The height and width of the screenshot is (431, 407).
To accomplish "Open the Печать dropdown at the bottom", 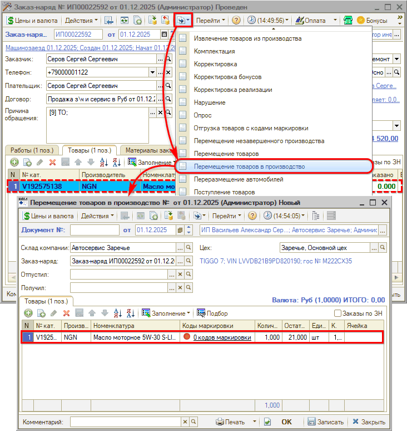I will coord(234,422).
